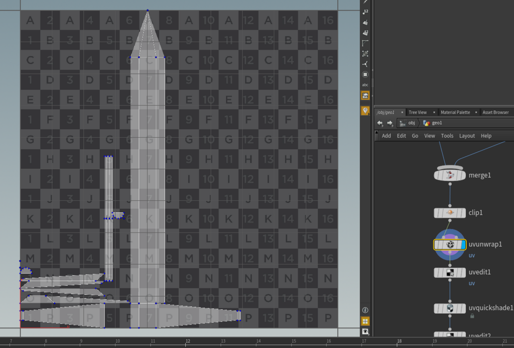The image size is (514, 348).
Task: Stow the network editor menu bar
Action: (x=376, y=136)
